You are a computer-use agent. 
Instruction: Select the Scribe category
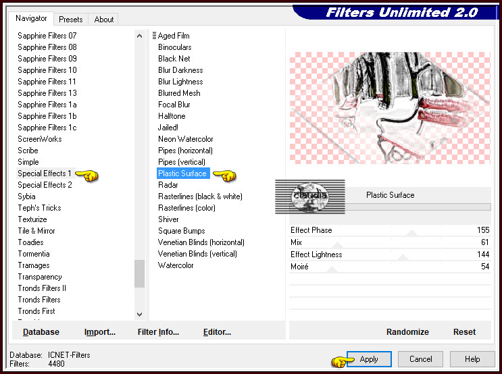(x=28, y=151)
